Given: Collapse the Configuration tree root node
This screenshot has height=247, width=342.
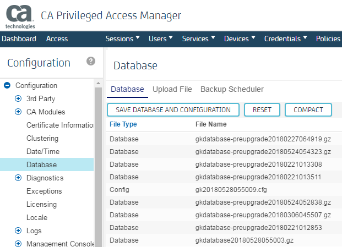Looking at the screenshot, I should point(8,85).
